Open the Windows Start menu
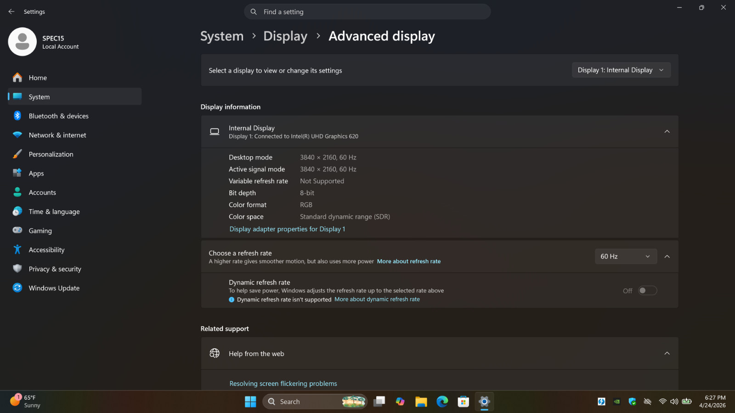The height and width of the screenshot is (413, 735). (250, 402)
